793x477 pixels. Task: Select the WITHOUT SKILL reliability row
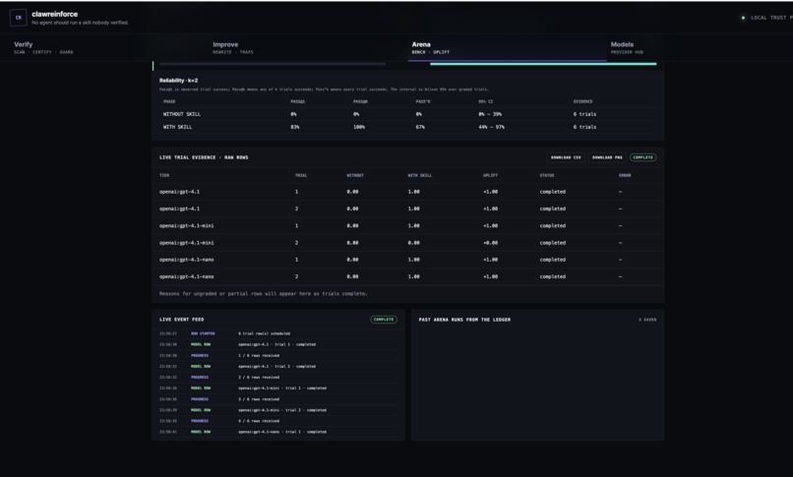click(407, 114)
